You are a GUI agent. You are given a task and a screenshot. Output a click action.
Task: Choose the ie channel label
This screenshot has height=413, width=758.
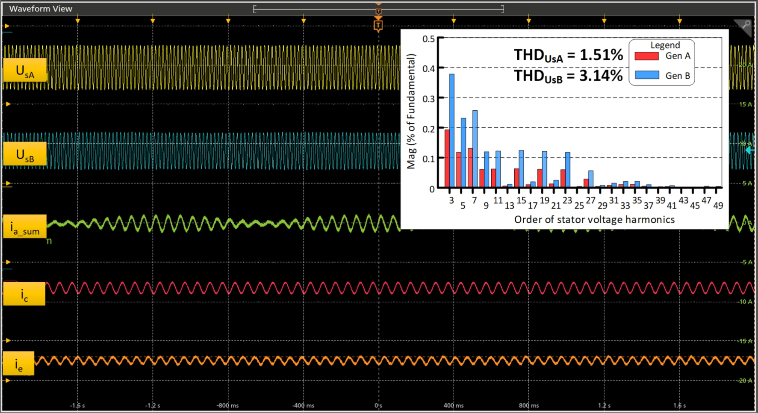click(x=19, y=364)
